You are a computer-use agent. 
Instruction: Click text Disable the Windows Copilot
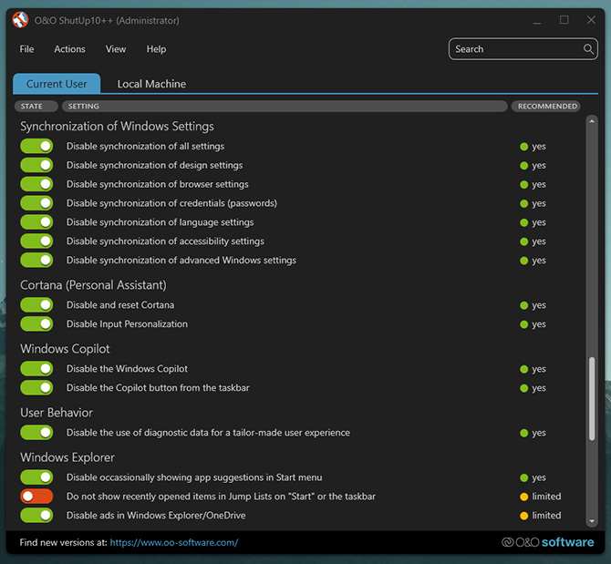[127, 369]
